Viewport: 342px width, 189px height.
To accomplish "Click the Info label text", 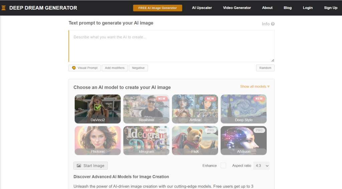I will pyautogui.click(x=266, y=24).
